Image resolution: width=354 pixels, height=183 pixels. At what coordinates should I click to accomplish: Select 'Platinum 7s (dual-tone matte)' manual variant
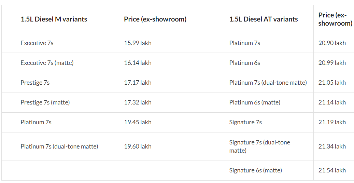point(59,146)
